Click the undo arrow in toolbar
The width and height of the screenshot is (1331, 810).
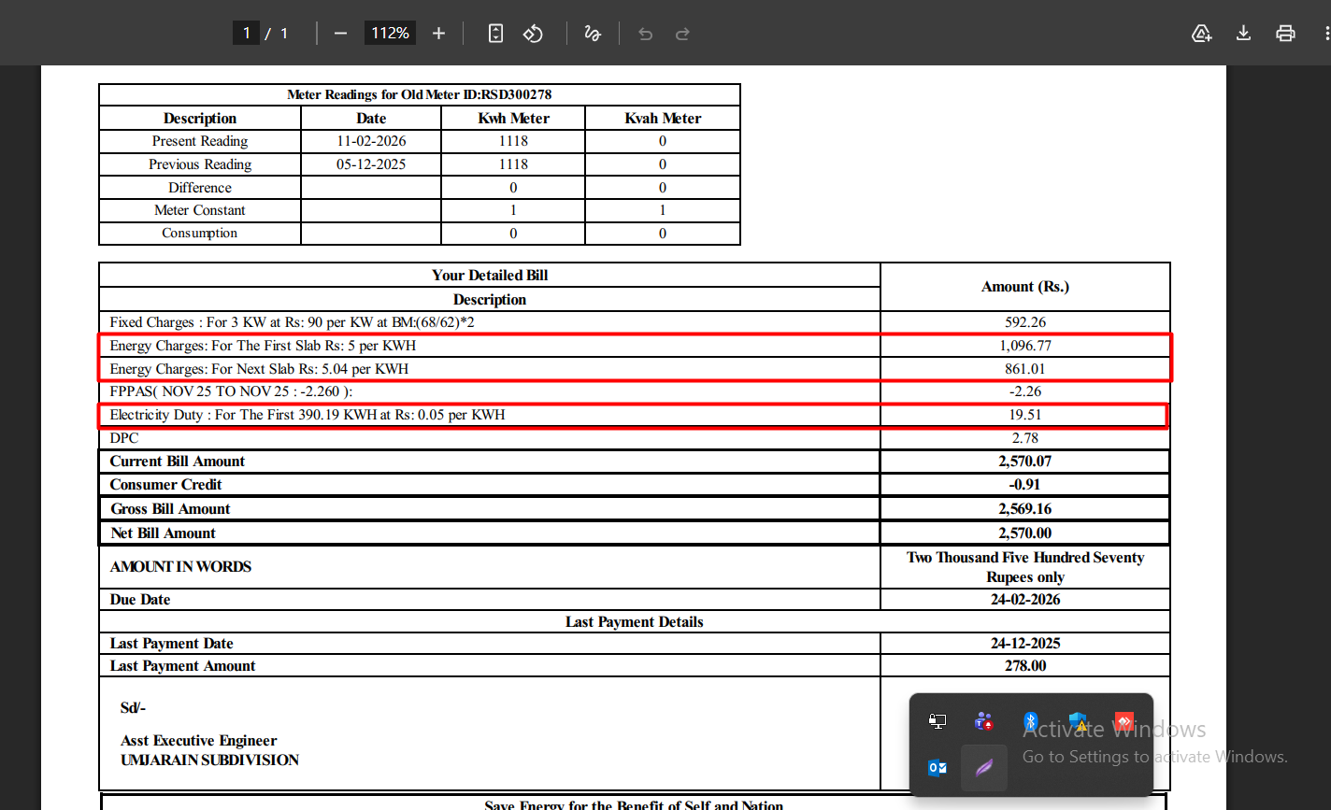click(645, 34)
